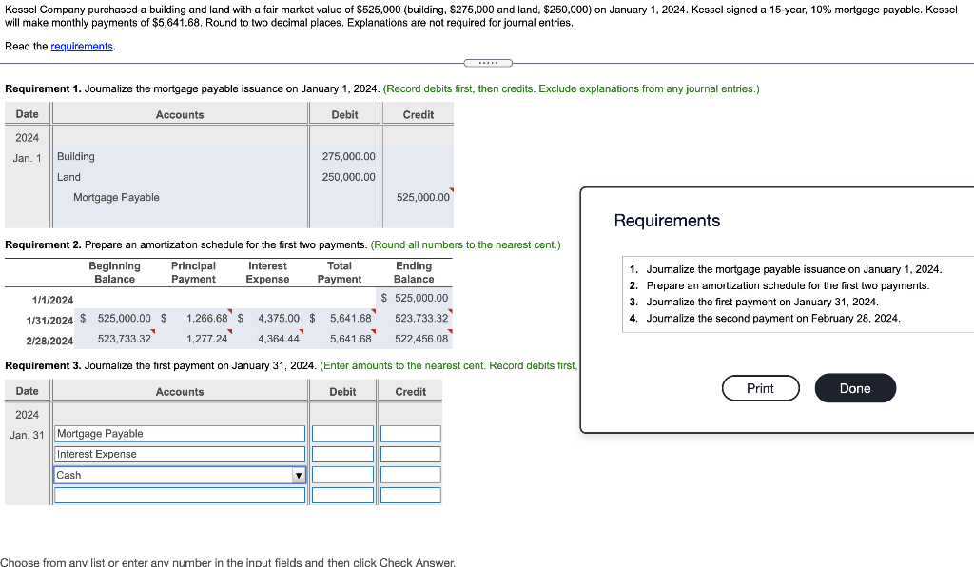Select the Mortgage Payable account field
The height and width of the screenshot is (567, 974).
(x=180, y=434)
